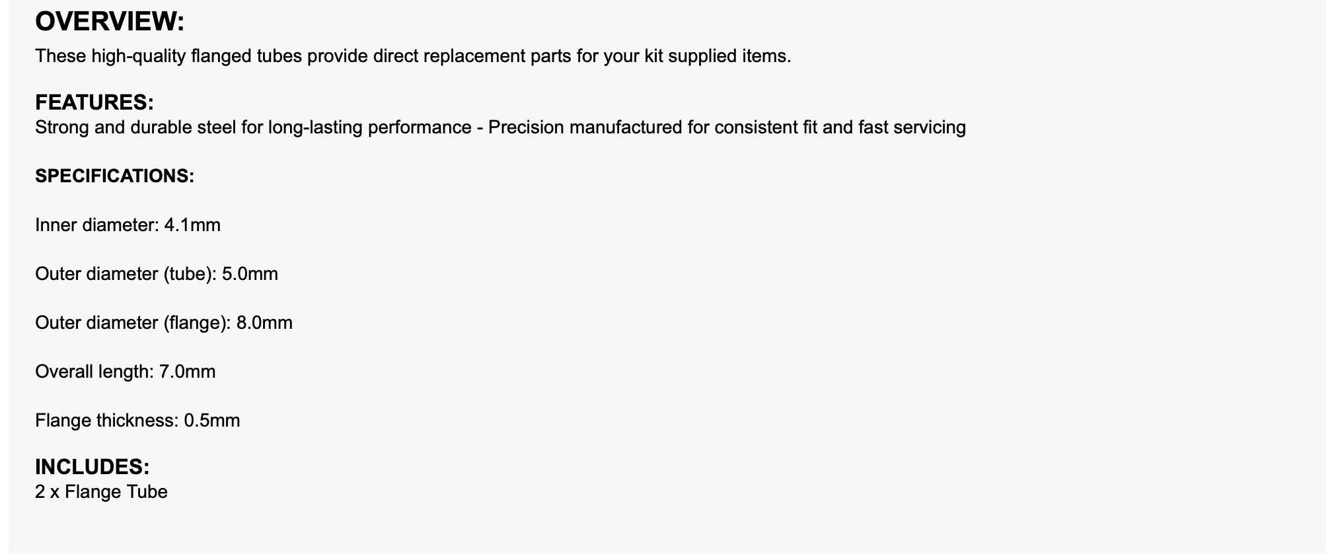Click the 'Outer diameter (tube)' label
Screen dimensions: 1328x556
126,274
